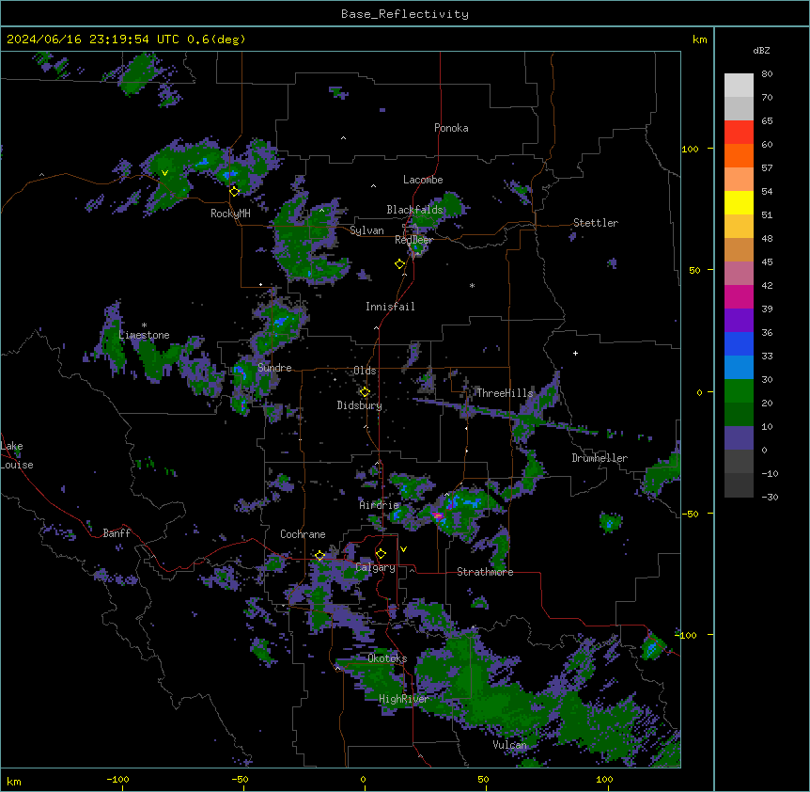Click the RedDeer city label
This screenshot has width=810, height=792.
413,240
